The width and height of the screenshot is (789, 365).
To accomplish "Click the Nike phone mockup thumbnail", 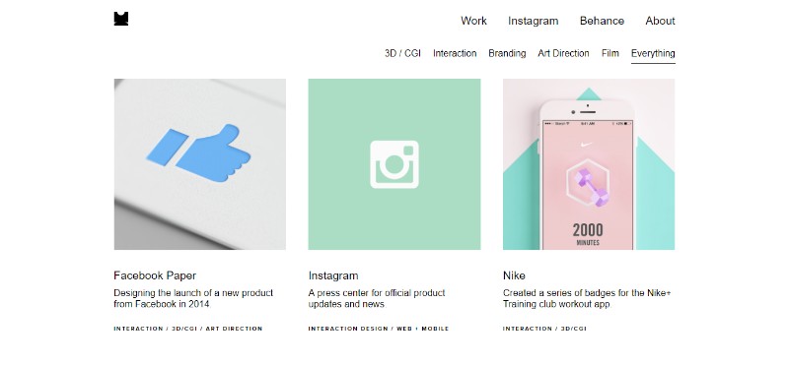I will click(x=588, y=164).
